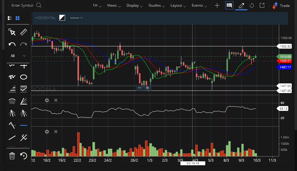This screenshot has width=297, height=171.
Task: Refresh the chart with reload icon
Action: click(x=252, y=5)
